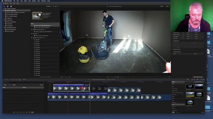Viewport: 213px width, 119px height.
Task: Collapse the Adobe Photoshop file group
Action: (x=32, y=29)
